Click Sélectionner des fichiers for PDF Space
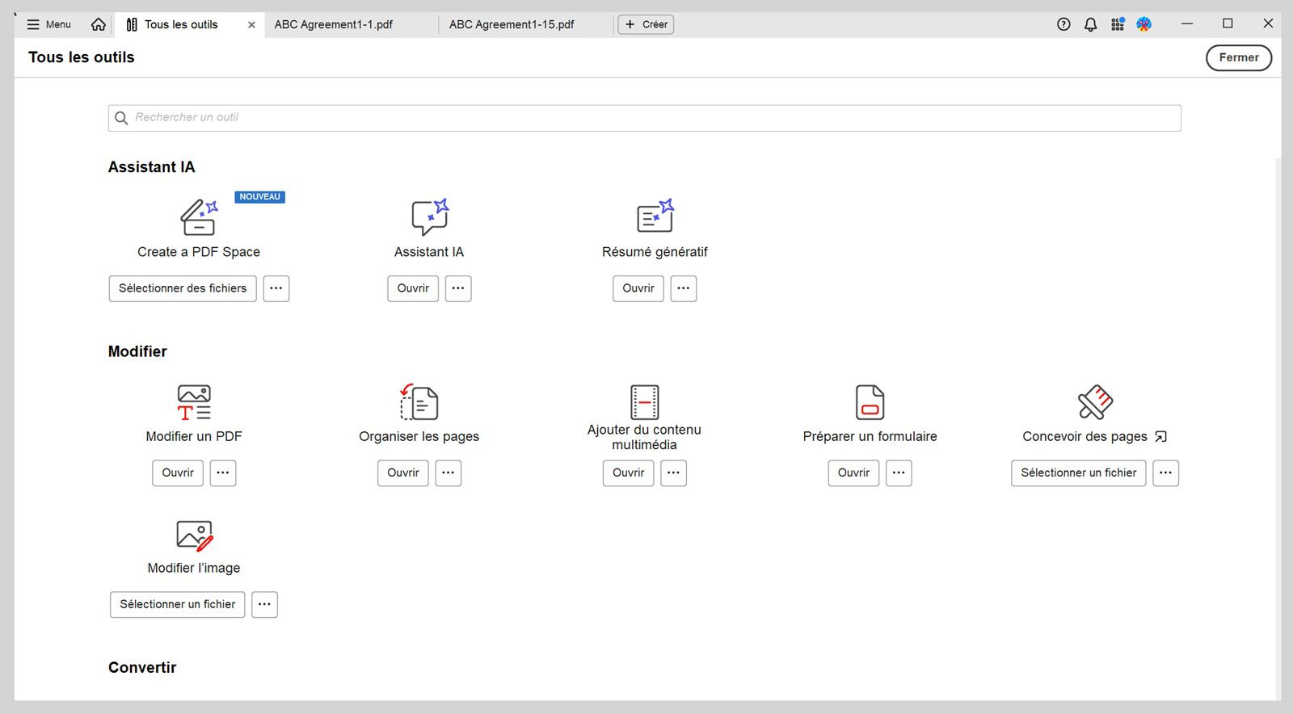The image size is (1293, 714). (x=183, y=288)
